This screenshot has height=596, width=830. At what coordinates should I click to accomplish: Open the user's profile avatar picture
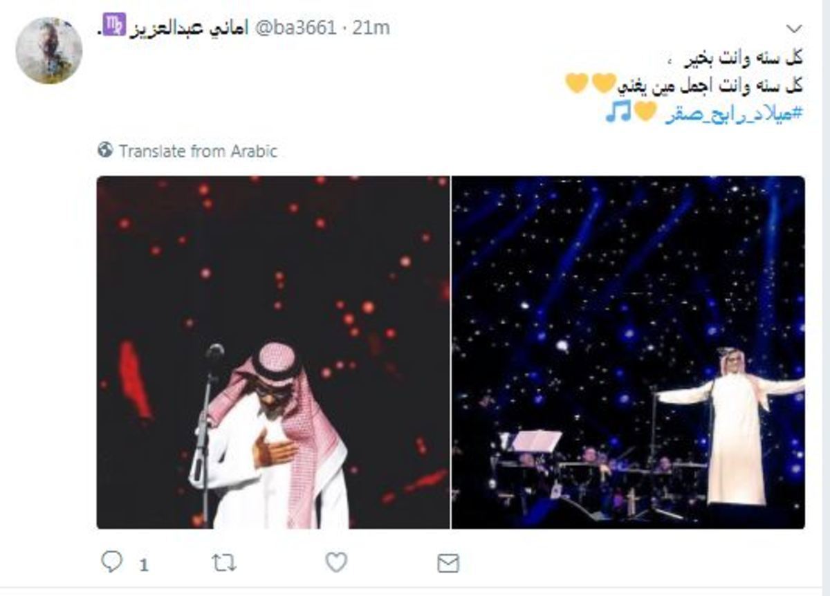[x=49, y=50]
